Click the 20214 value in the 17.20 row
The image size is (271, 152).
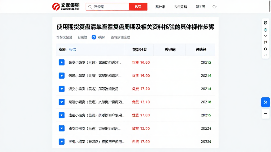206,89
